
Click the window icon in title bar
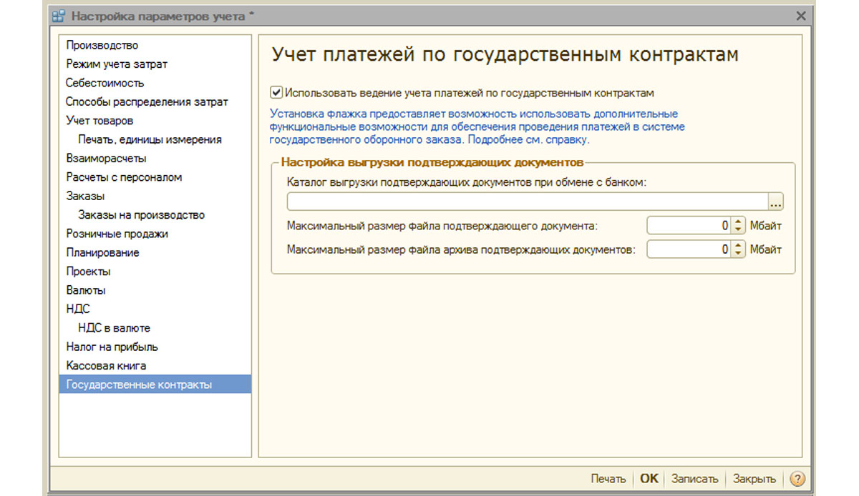pos(59,16)
